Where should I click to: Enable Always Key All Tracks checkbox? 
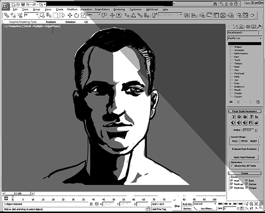pos(231,166)
